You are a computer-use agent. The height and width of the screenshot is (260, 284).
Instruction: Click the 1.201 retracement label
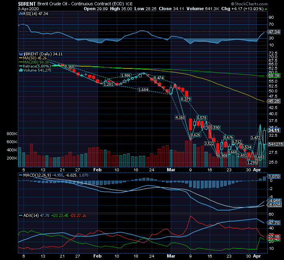tap(108, 84)
